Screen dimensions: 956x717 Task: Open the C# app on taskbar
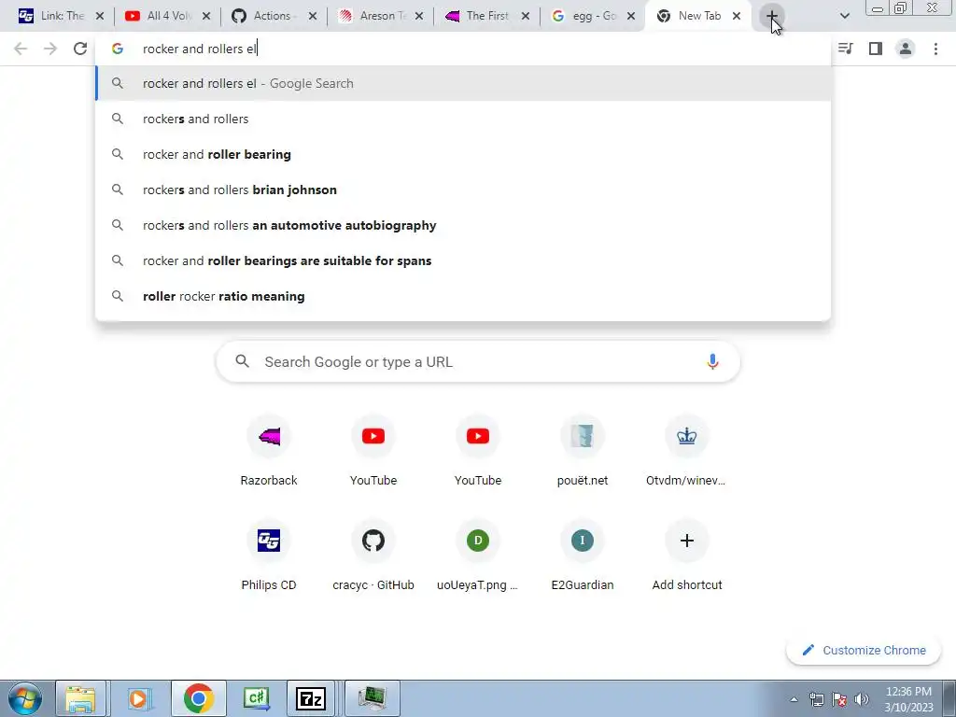(x=257, y=698)
